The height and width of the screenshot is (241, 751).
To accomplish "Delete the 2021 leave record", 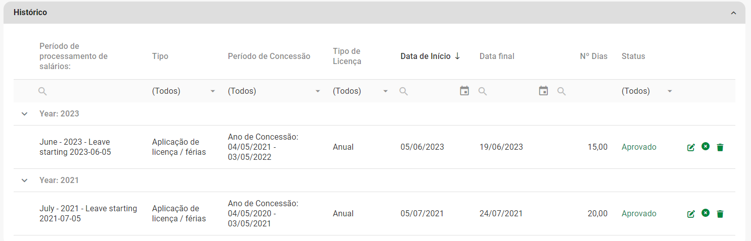I will [x=720, y=214].
